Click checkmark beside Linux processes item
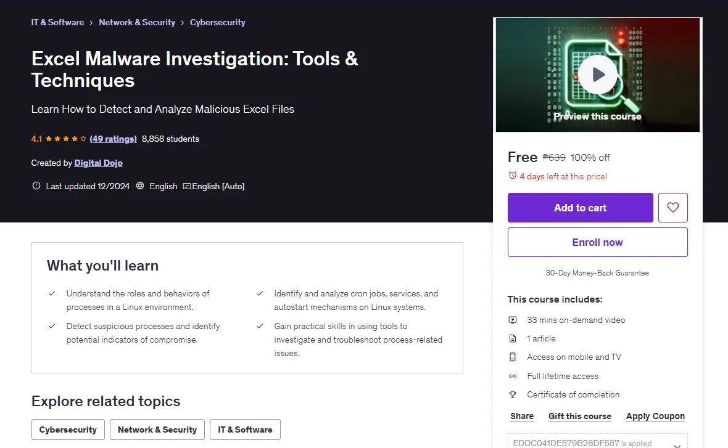The image size is (728, 448). pyautogui.click(x=52, y=293)
